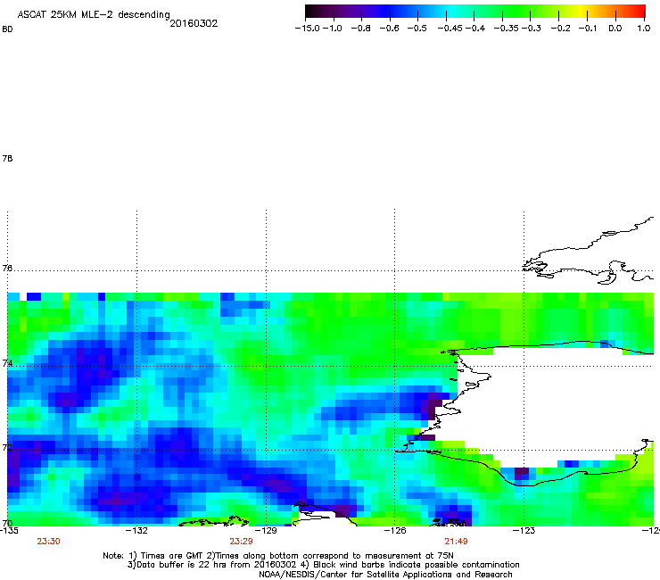
Task: Click the "-0.2" color scale label
Action: (561, 29)
